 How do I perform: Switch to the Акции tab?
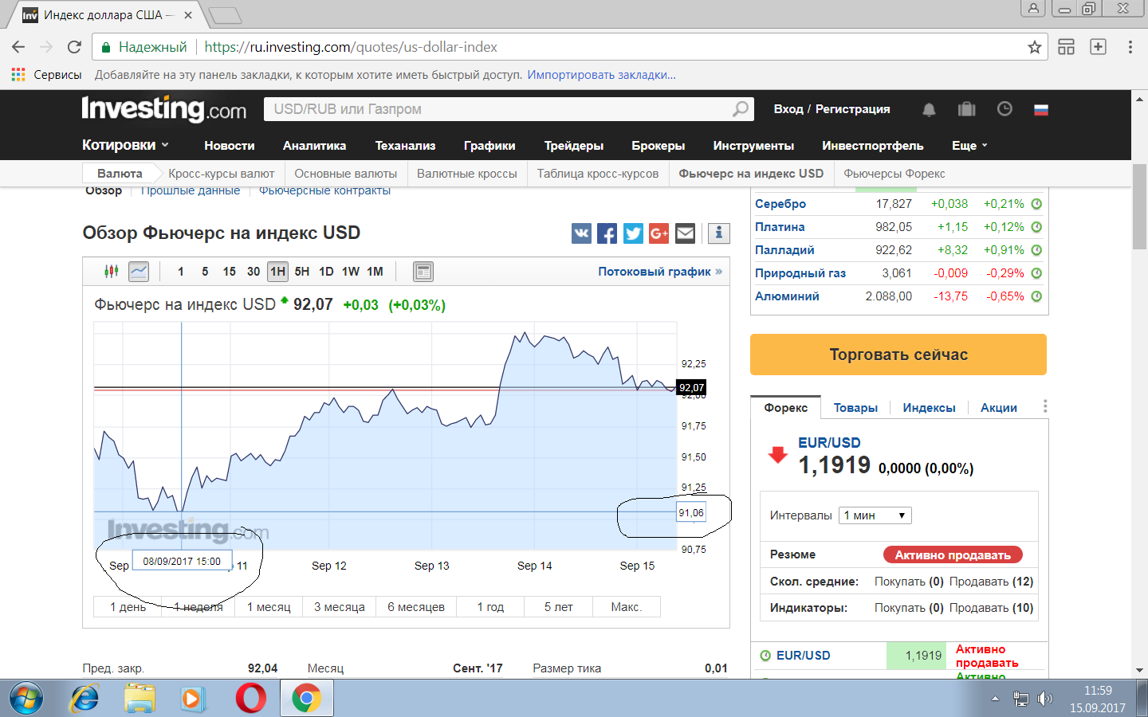(x=999, y=408)
